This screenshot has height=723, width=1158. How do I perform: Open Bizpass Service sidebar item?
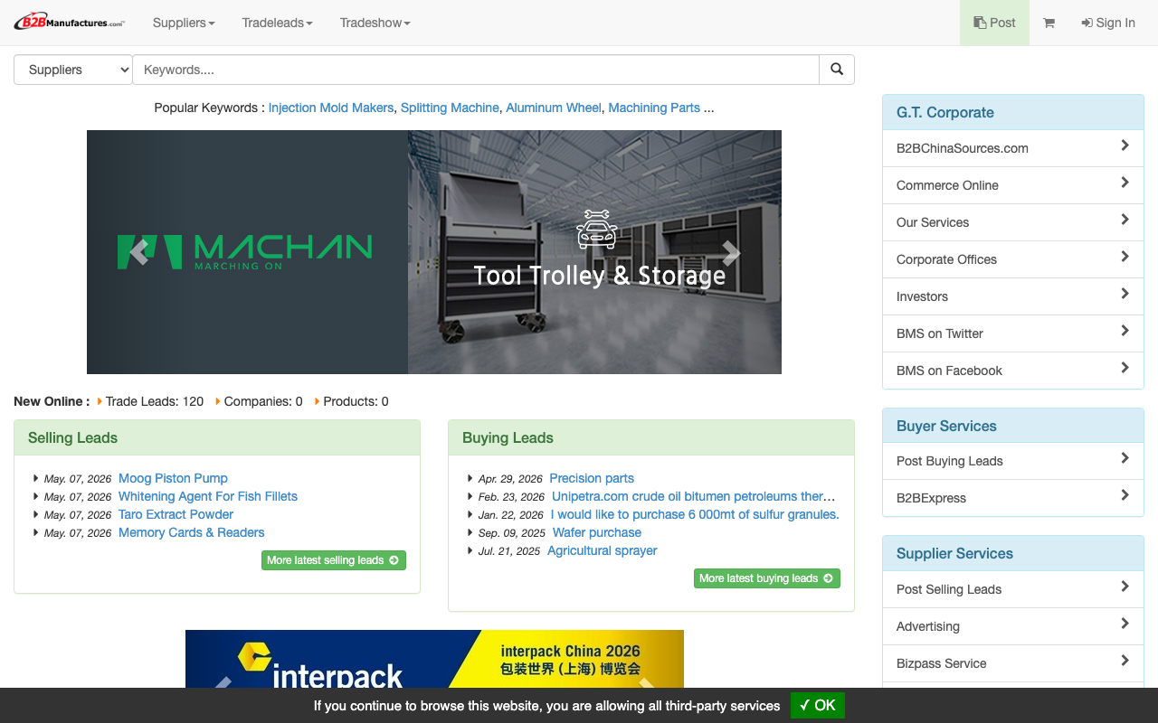click(x=1013, y=663)
